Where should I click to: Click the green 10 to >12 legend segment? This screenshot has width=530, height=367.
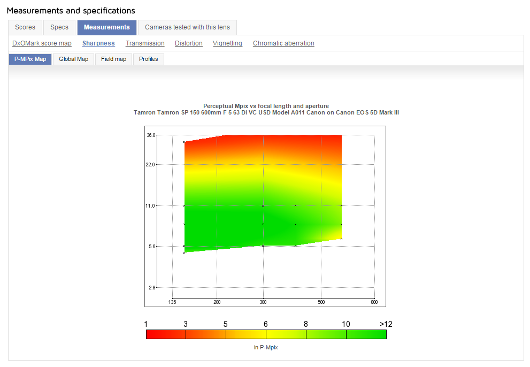tap(366, 334)
